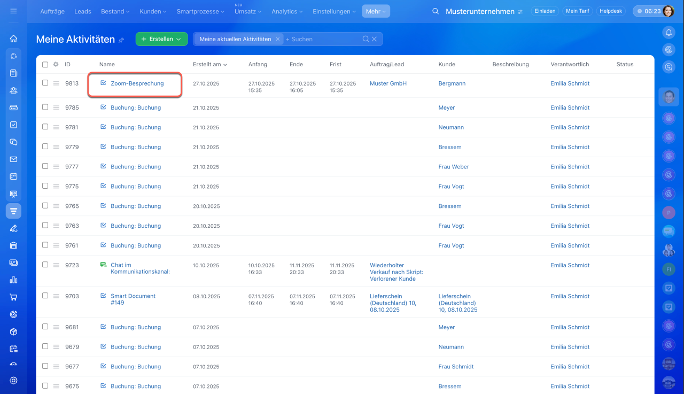The image size is (684, 394).
Task: Open the shopping cart icon in sidebar
Action: pos(13,297)
